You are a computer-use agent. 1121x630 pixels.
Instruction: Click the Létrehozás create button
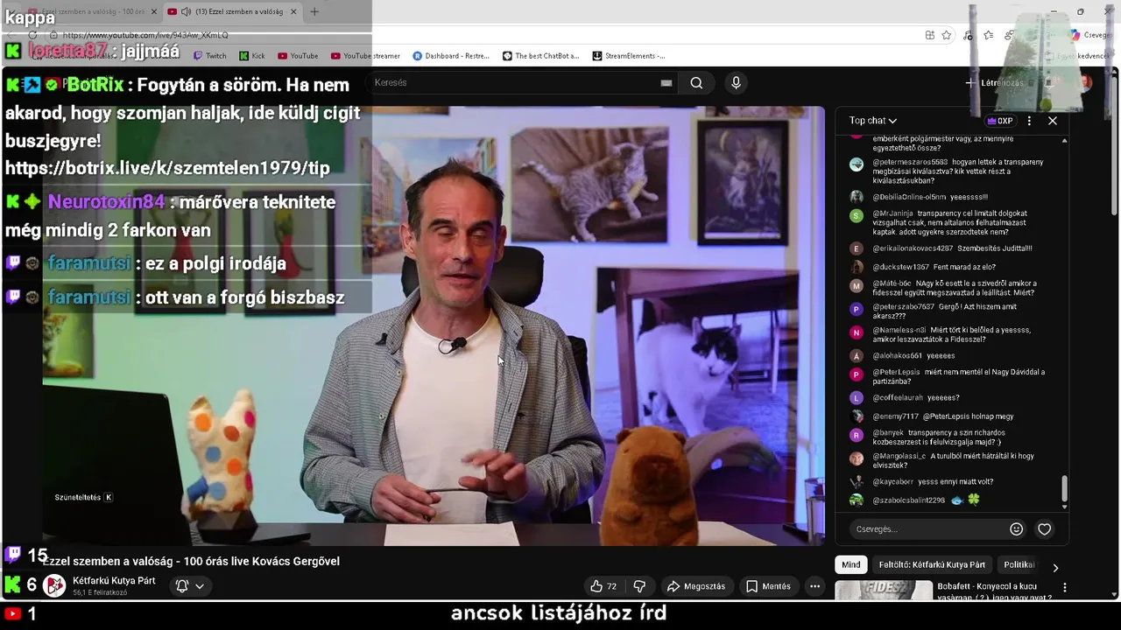pos(994,83)
